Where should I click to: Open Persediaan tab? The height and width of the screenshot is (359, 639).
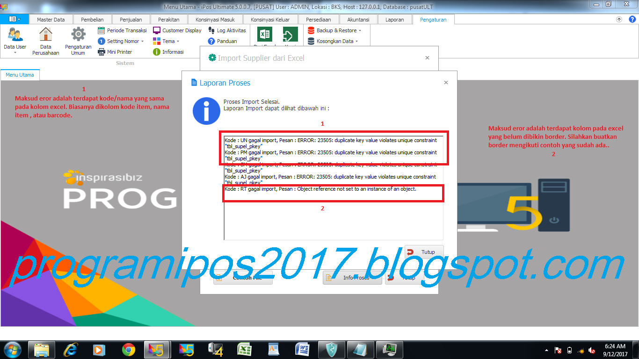click(x=319, y=20)
